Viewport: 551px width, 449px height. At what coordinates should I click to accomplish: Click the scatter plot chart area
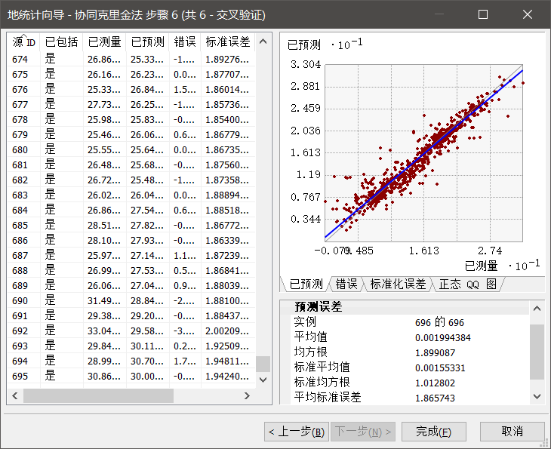(423, 153)
